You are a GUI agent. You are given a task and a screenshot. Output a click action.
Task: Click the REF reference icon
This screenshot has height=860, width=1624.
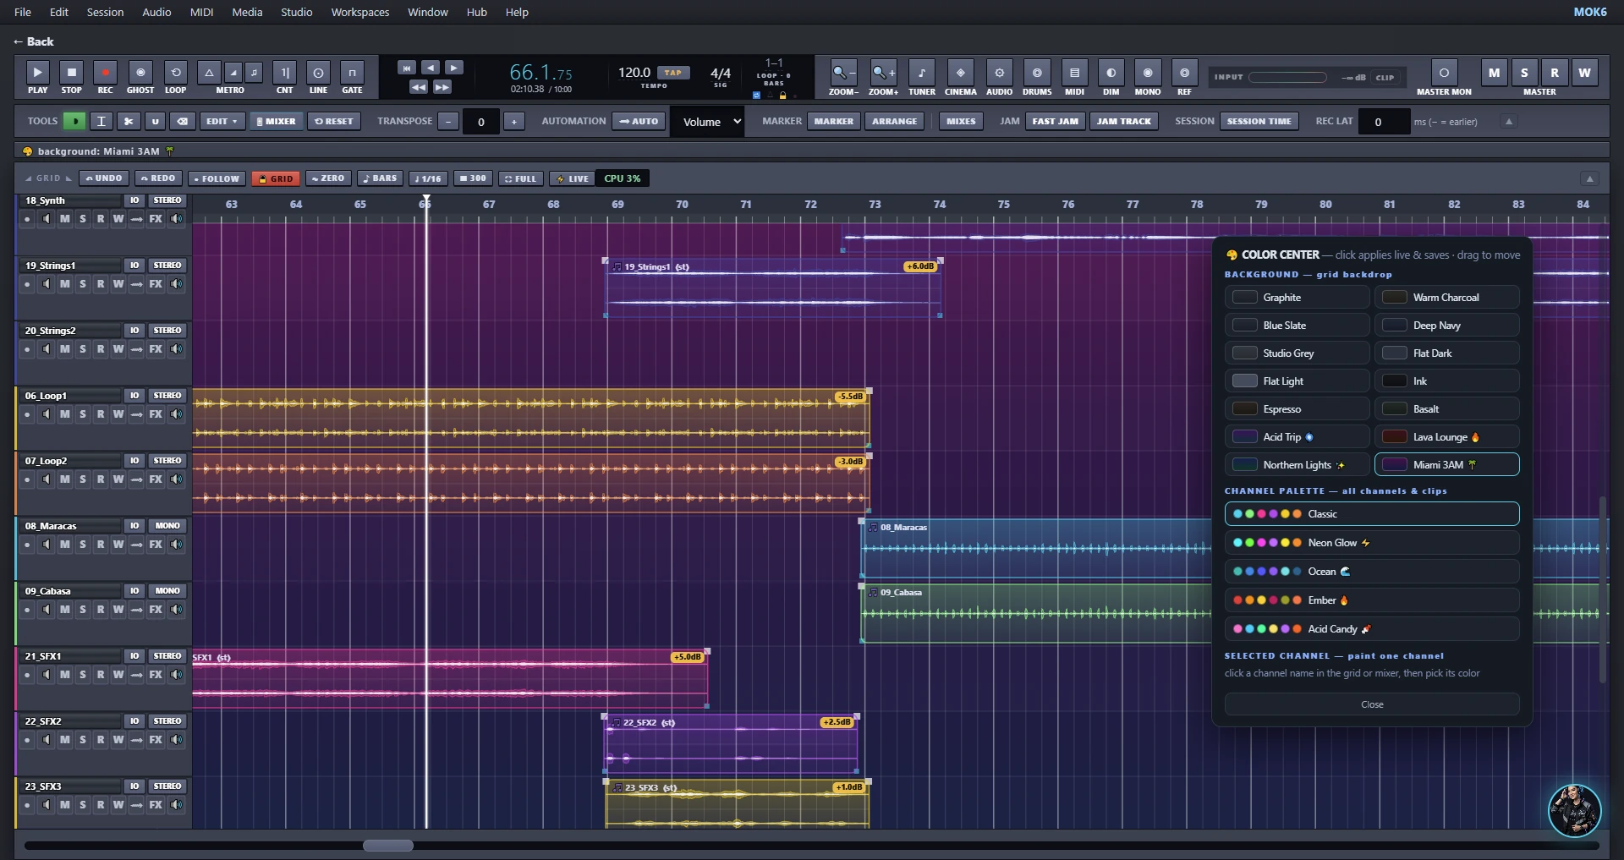(1184, 74)
